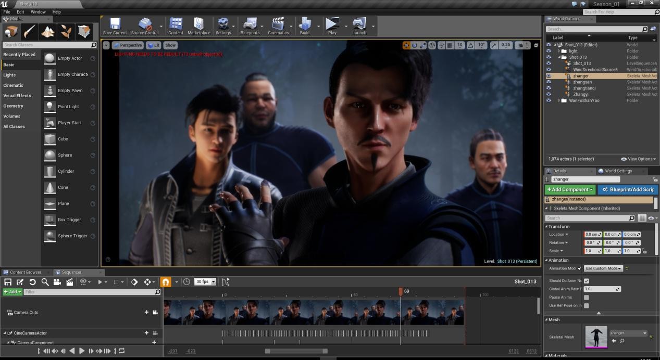Viewport: 660px width, 360px height.
Task: Open the Marketplace toolbar icon
Action: click(x=199, y=26)
